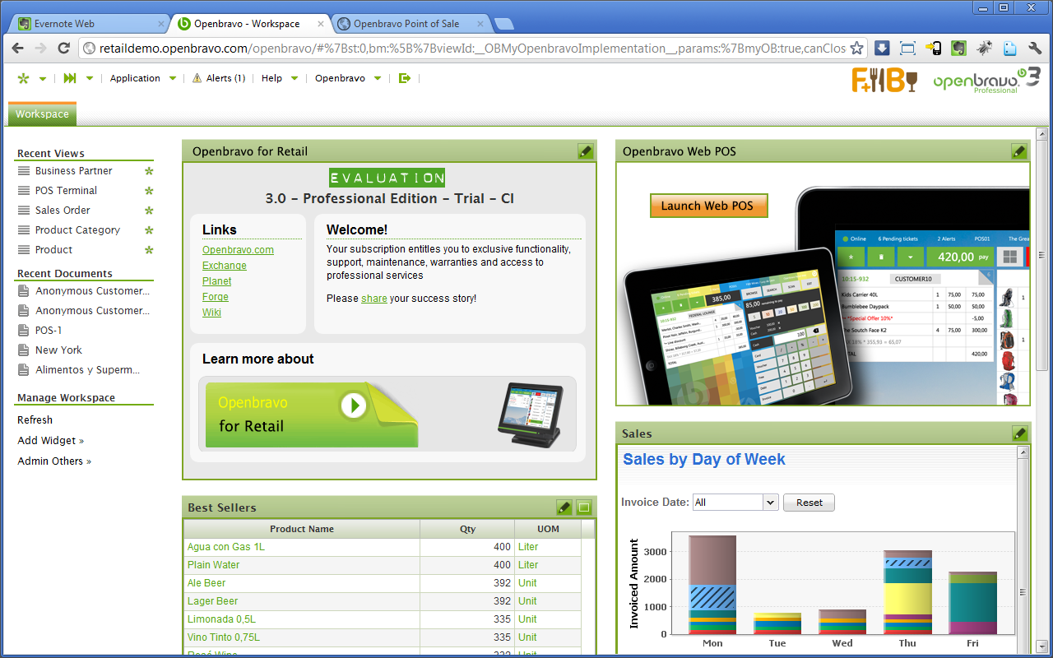The width and height of the screenshot is (1053, 658).
Task: Open the Chrome wrench settings menu
Action: click(x=1035, y=49)
